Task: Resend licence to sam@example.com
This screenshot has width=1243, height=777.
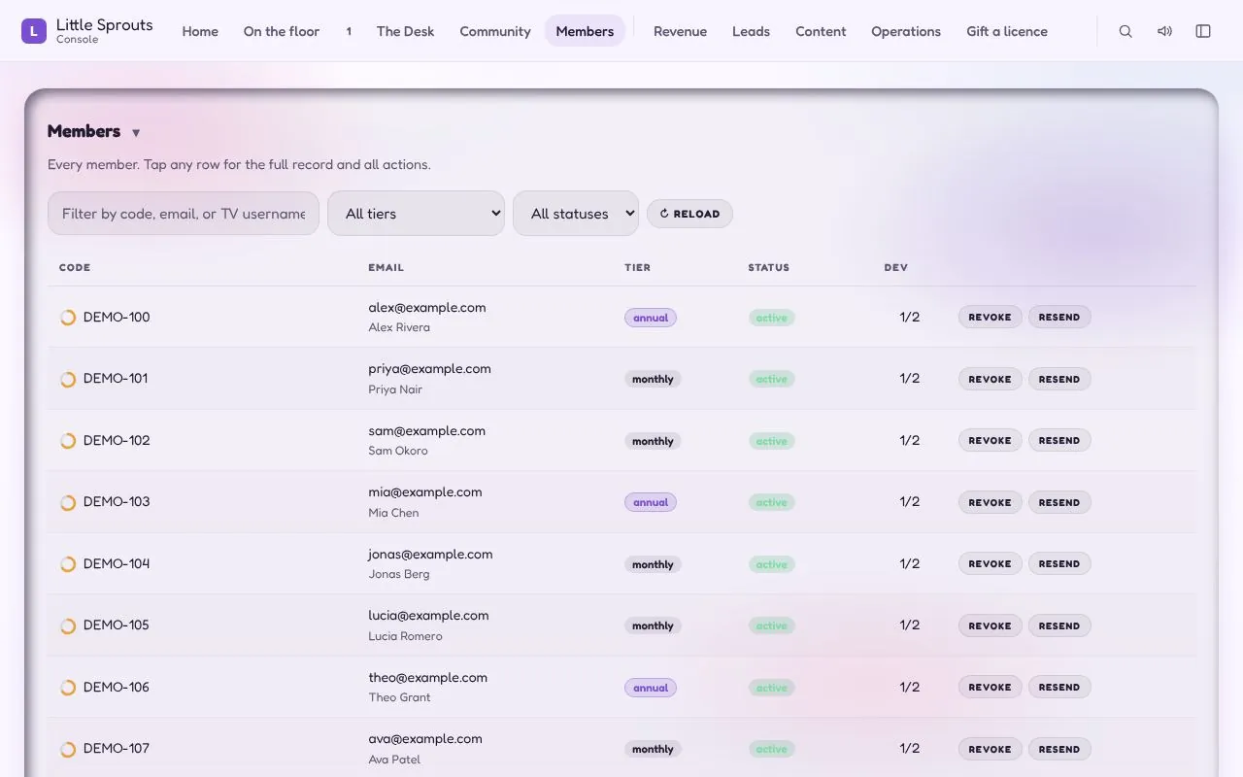Action: (x=1059, y=441)
